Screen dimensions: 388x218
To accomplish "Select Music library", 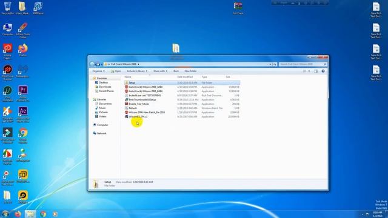I will coord(102,108).
